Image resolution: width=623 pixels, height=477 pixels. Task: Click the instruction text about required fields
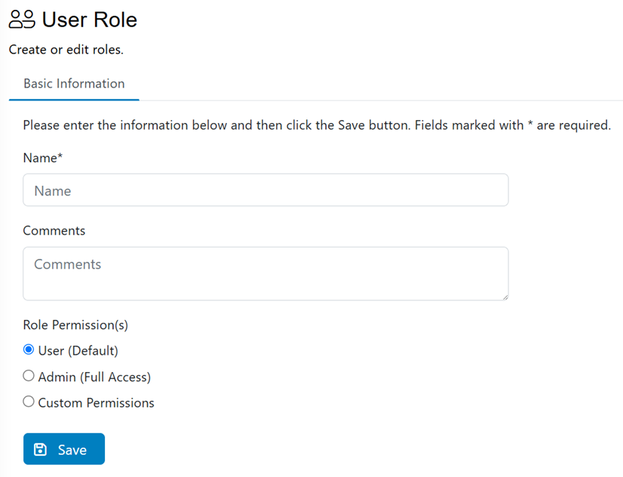[317, 125]
